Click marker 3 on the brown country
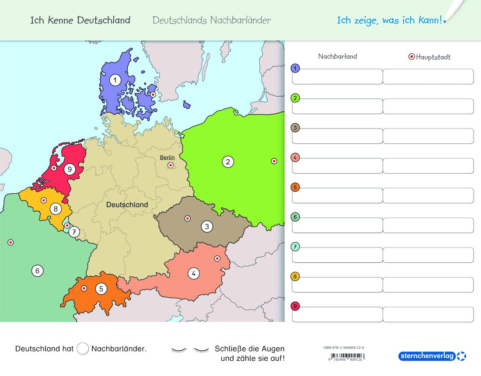The image size is (481, 376). (x=207, y=226)
